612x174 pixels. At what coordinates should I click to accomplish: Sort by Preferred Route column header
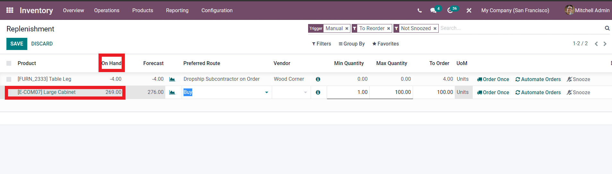click(x=202, y=63)
